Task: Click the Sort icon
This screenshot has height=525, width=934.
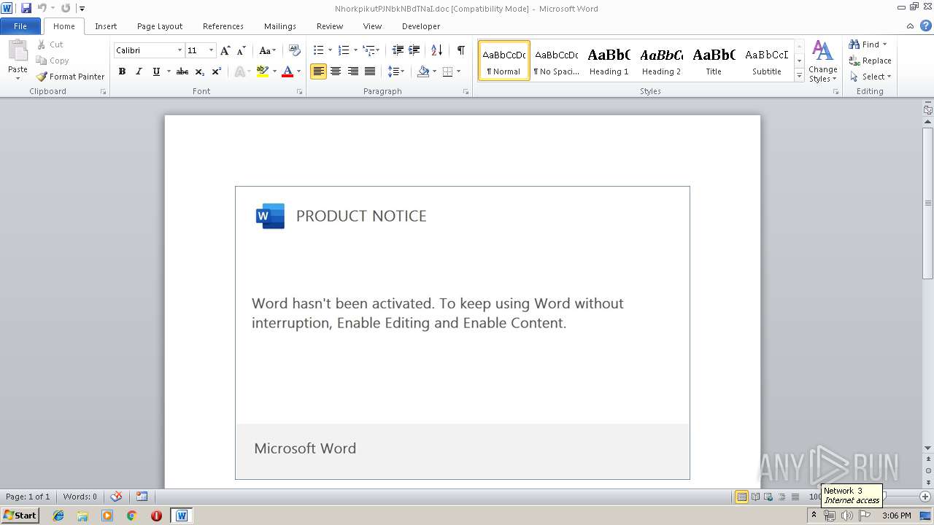Action: tap(436, 50)
